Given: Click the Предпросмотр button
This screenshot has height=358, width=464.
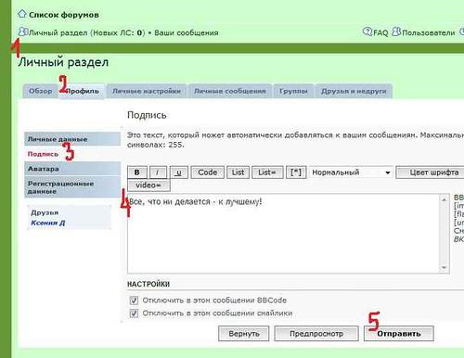Looking at the screenshot, I should click(x=316, y=334).
